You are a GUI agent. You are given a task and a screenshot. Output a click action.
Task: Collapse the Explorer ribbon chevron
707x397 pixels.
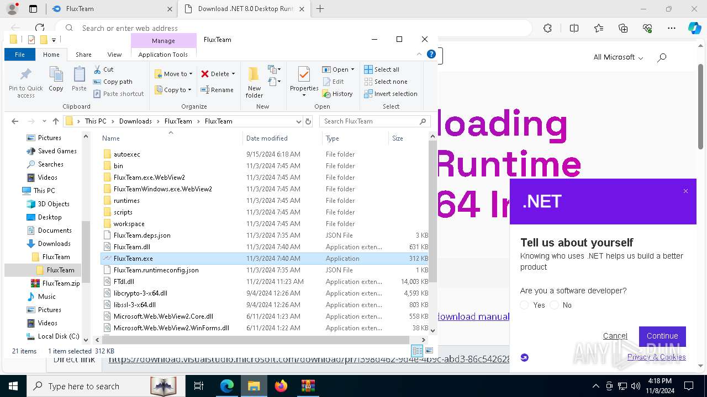[x=419, y=54]
